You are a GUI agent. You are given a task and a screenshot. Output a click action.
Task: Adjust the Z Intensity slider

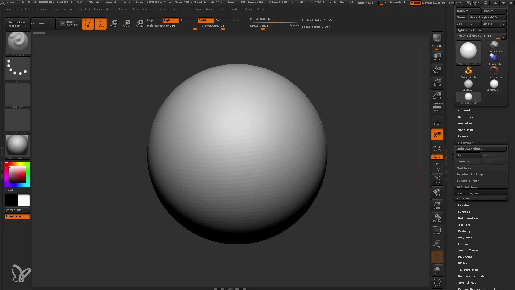tap(223, 26)
